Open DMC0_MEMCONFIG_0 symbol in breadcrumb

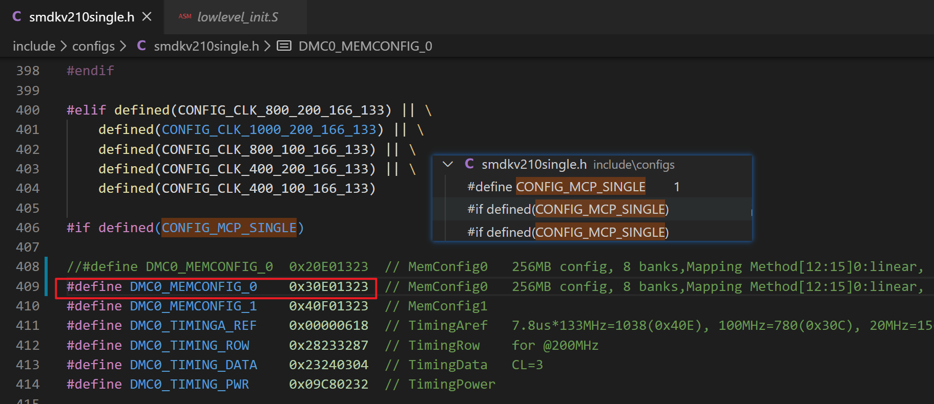(365, 46)
